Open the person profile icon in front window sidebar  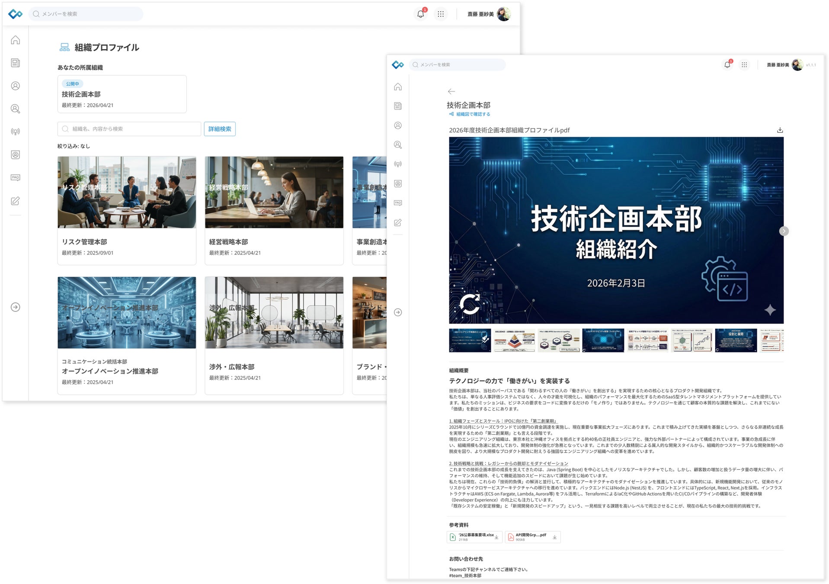tap(398, 125)
